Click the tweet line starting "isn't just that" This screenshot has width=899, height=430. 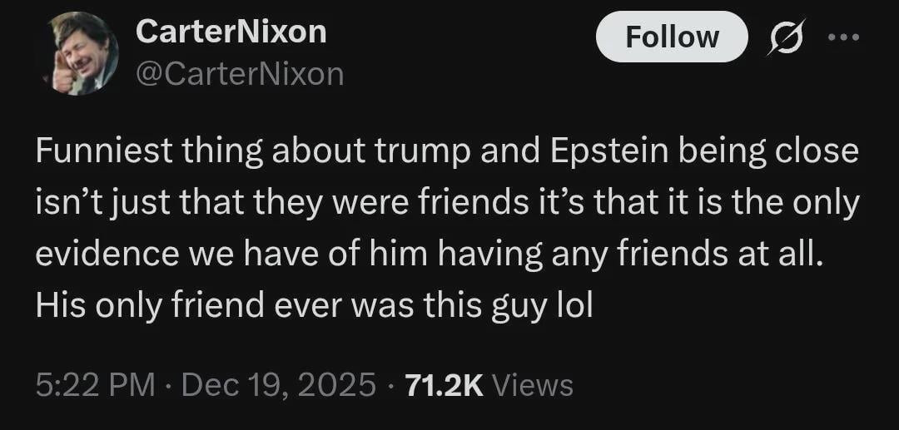coord(446,203)
